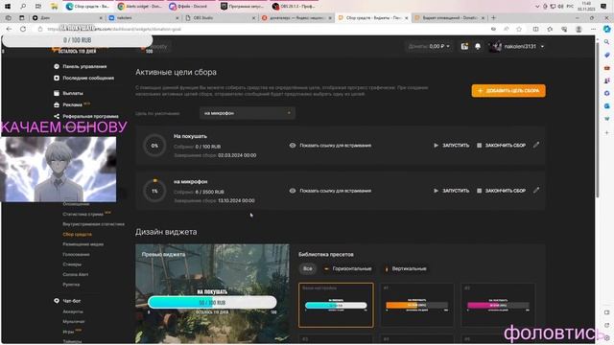Reload the page with the refresh icon
The width and height of the screenshot is (614, 345).
pos(23,29)
